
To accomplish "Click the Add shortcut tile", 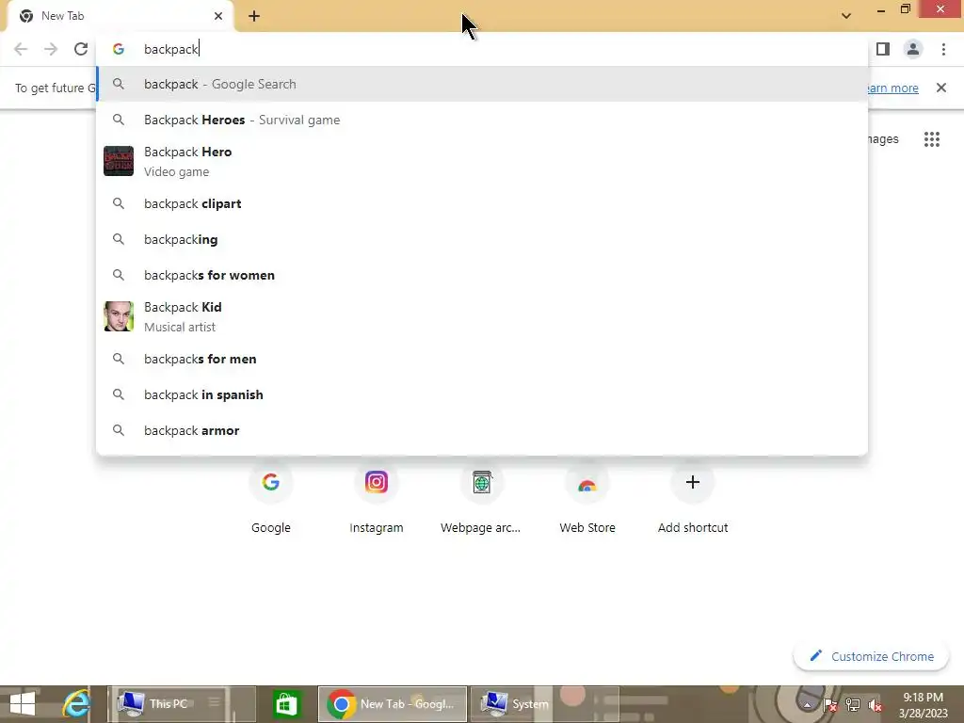I will 693,499.
